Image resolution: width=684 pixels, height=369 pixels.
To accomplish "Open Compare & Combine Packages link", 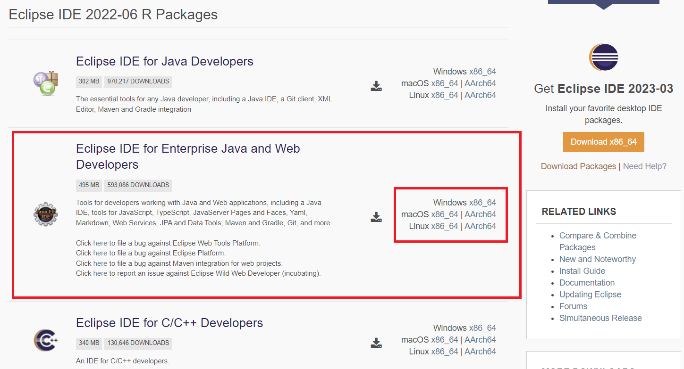I will coord(598,241).
